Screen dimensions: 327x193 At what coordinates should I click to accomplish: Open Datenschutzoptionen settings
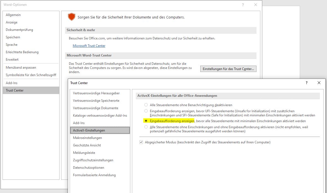pyautogui.click(x=88, y=168)
